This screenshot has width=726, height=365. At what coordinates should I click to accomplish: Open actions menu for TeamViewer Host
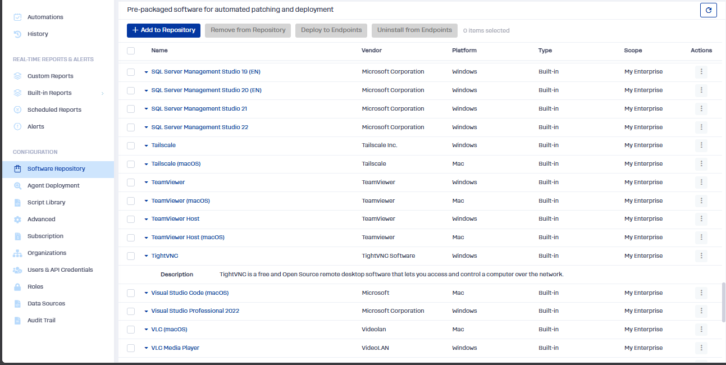(x=701, y=219)
